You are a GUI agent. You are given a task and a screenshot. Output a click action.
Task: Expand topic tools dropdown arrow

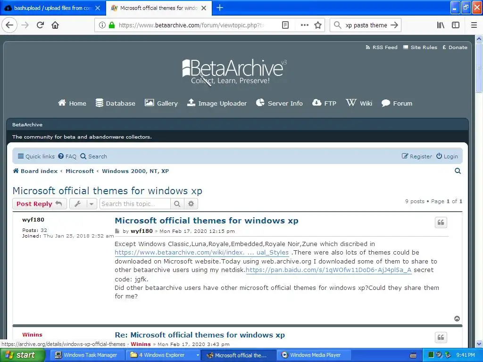(x=92, y=204)
